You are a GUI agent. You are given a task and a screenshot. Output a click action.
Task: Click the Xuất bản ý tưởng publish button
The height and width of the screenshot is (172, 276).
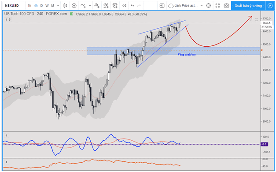248,6
